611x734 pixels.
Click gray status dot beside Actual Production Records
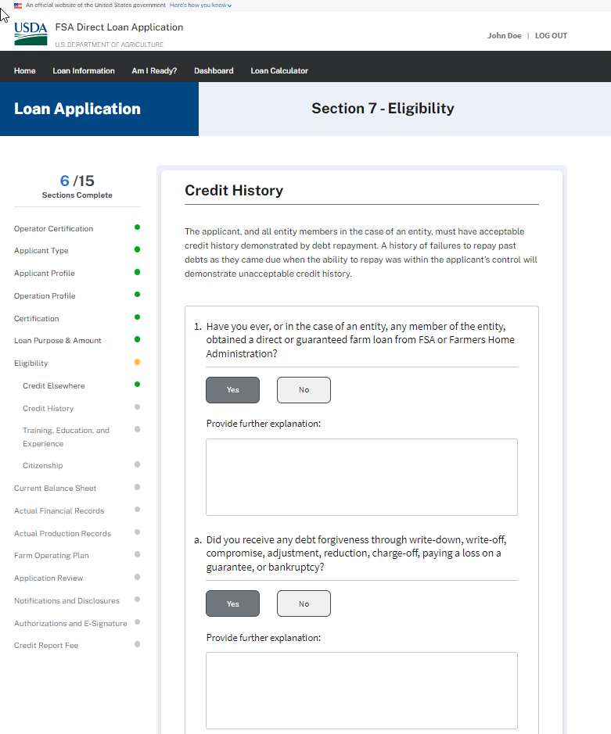pos(137,532)
